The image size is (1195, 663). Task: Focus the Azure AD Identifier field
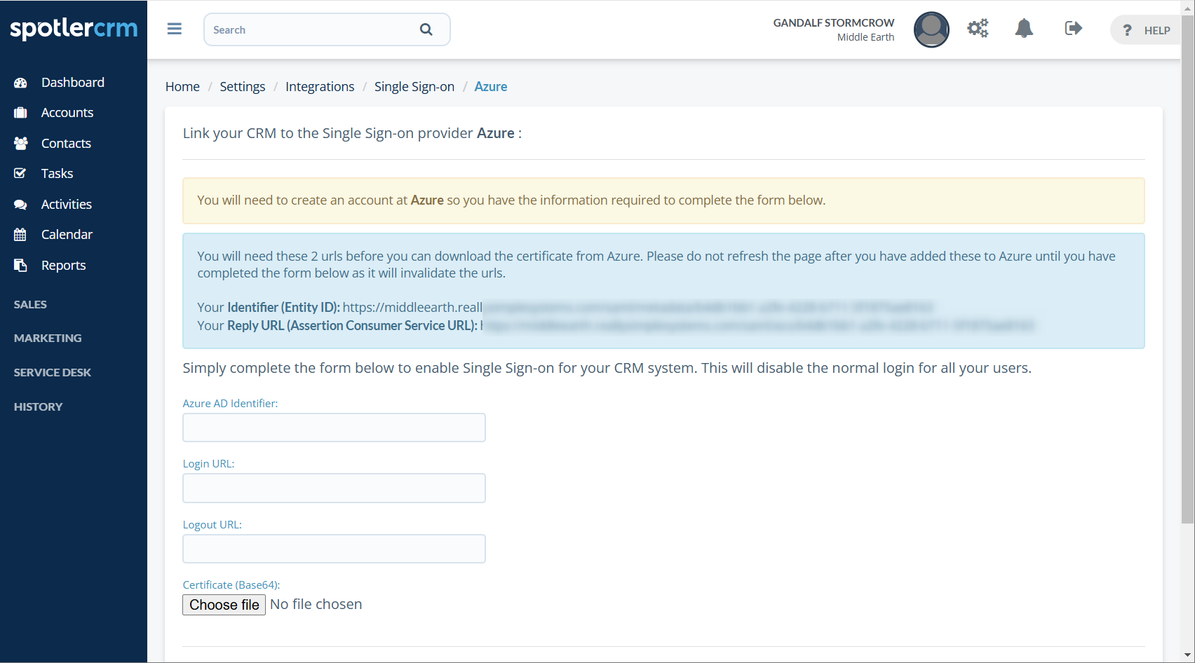pyautogui.click(x=334, y=428)
